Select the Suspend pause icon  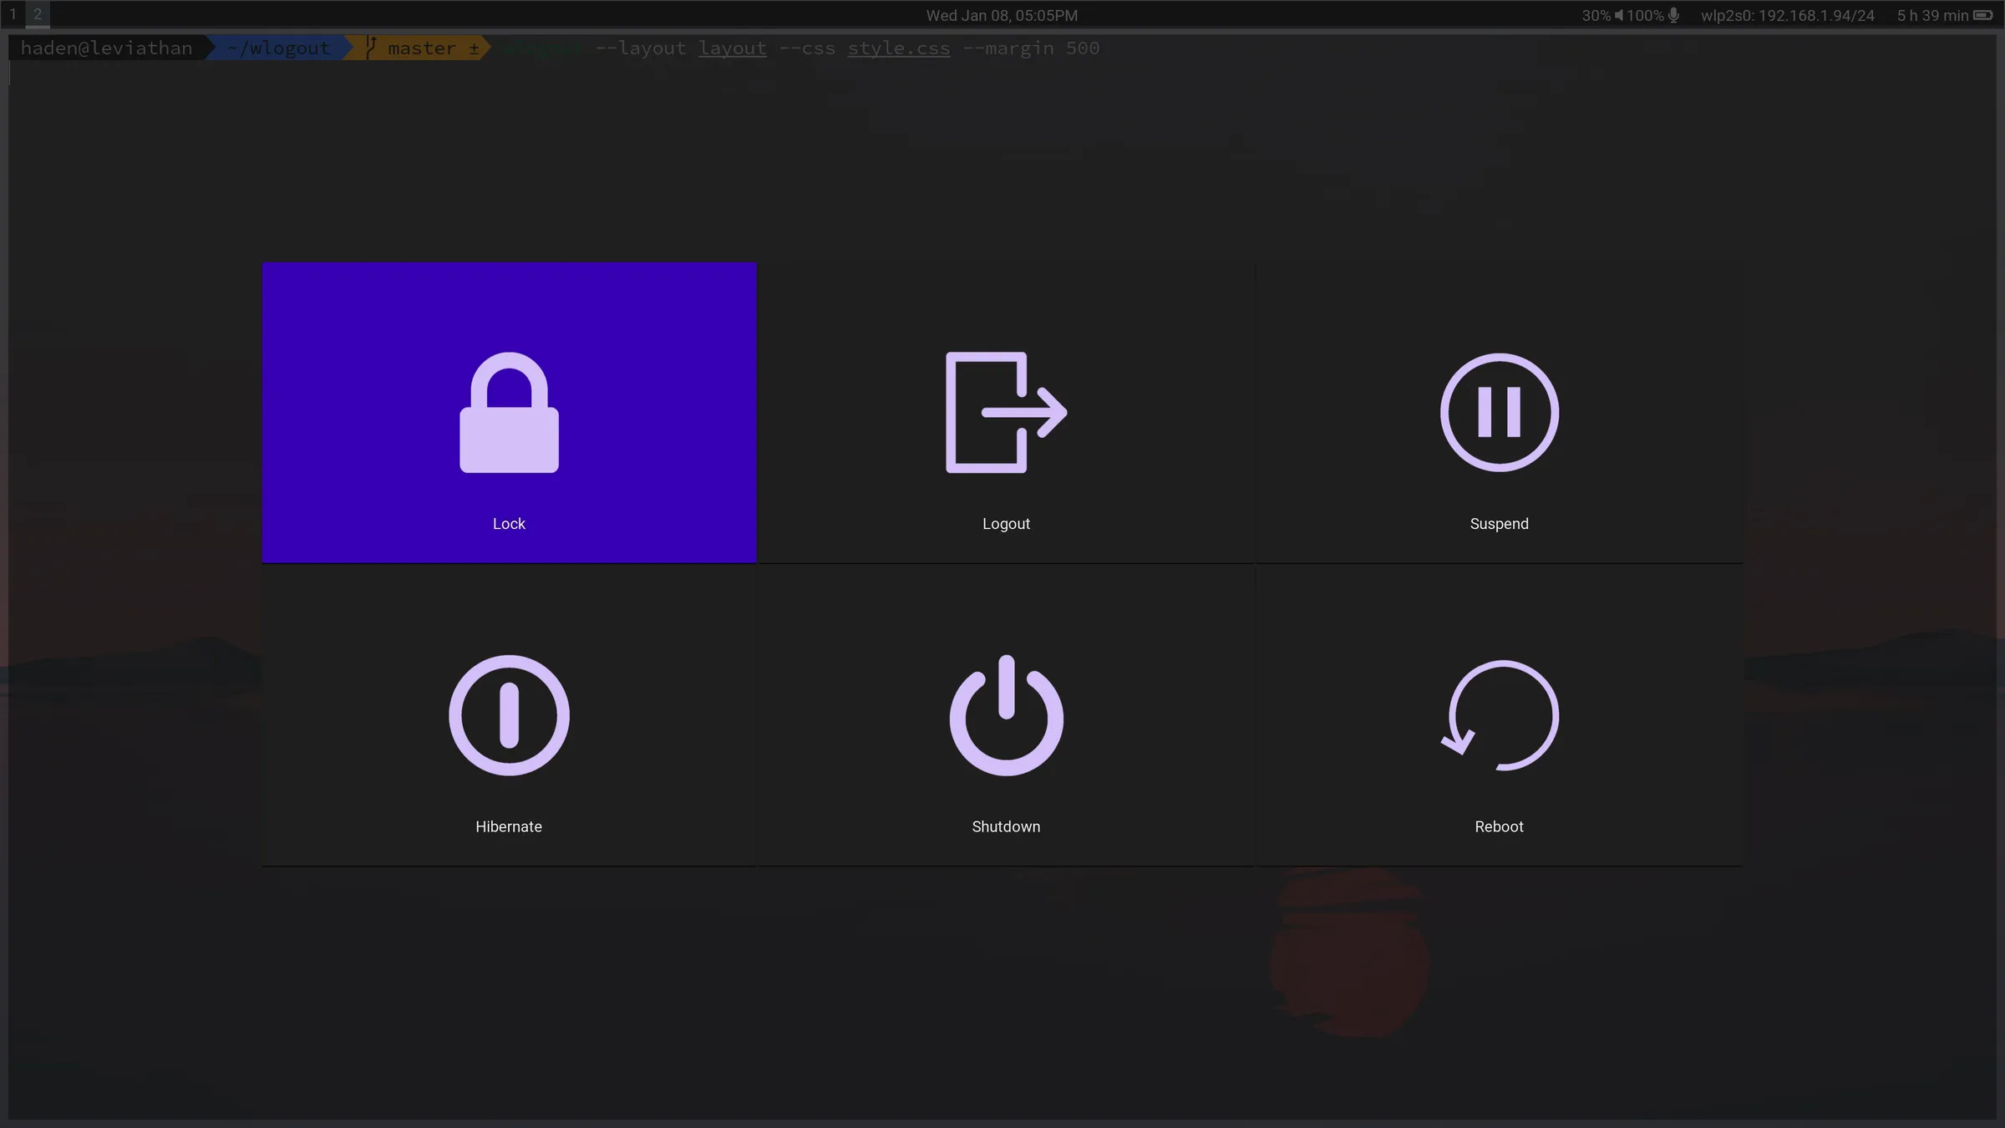point(1497,413)
